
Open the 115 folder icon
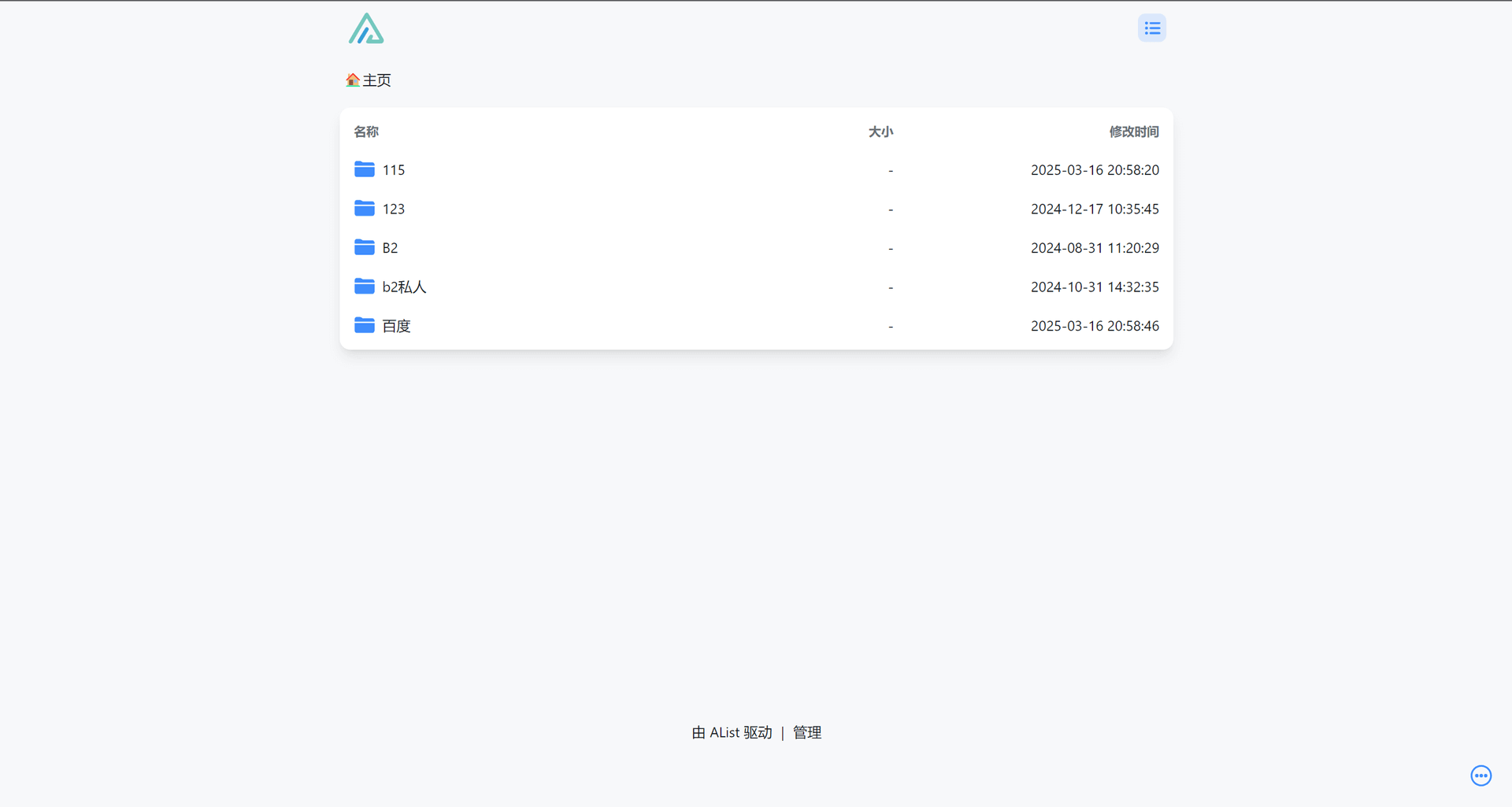pos(364,169)
